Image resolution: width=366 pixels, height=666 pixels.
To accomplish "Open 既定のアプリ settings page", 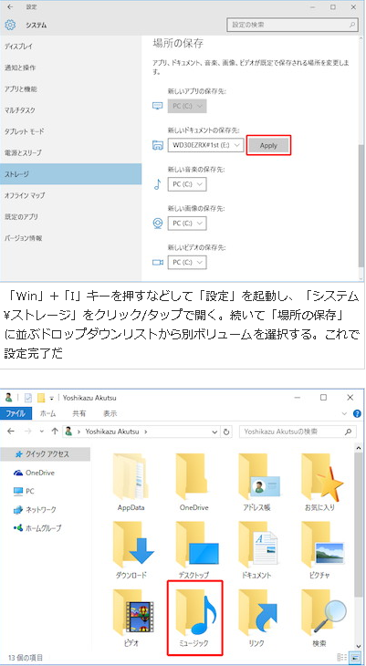I will (x=70, y=216).
